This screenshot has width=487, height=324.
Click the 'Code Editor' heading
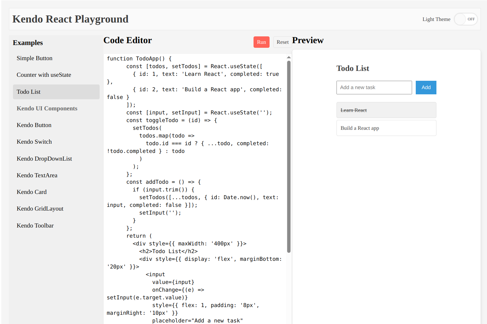click(x=128, y=40)
